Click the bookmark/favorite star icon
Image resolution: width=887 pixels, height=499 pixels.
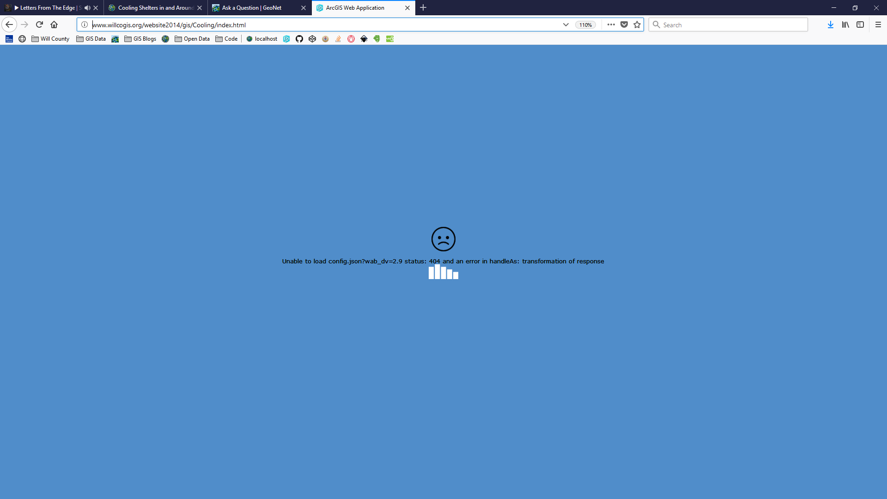[x=637, y=24]
